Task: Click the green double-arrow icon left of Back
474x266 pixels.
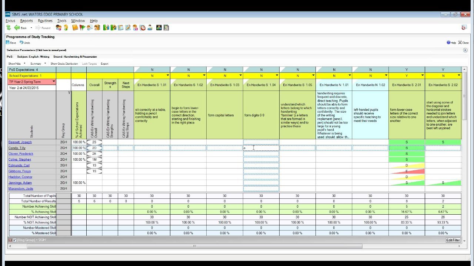Action: pyautogui.click(x=9, y=28)
